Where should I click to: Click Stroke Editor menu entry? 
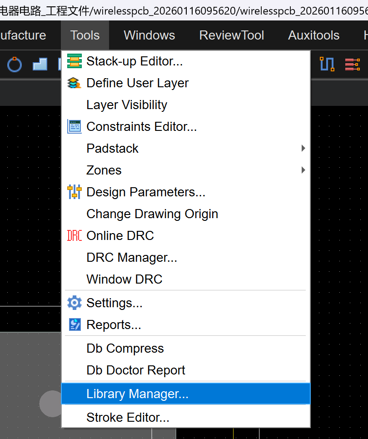[128, 417]
